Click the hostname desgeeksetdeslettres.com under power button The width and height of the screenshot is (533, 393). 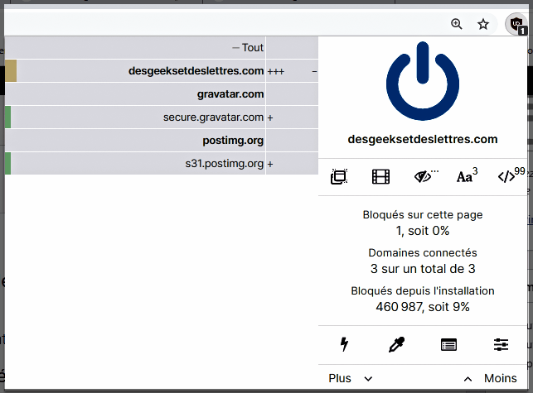coord(423,139)
